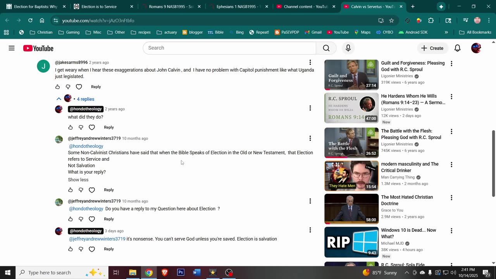Reload the page in Chrome
Viewport: 496px width, 279px height.
(x=30, y=21)
